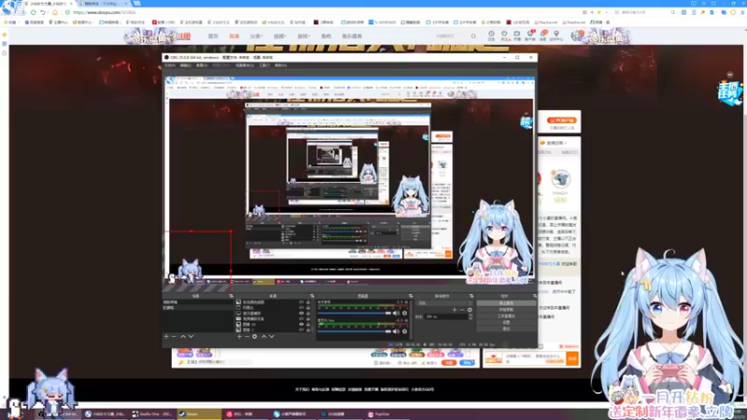747x420 pixels.
Task: Click Stop Streaming button in OBS Controls
Action: pyautogui.click(x=506, y=302)
